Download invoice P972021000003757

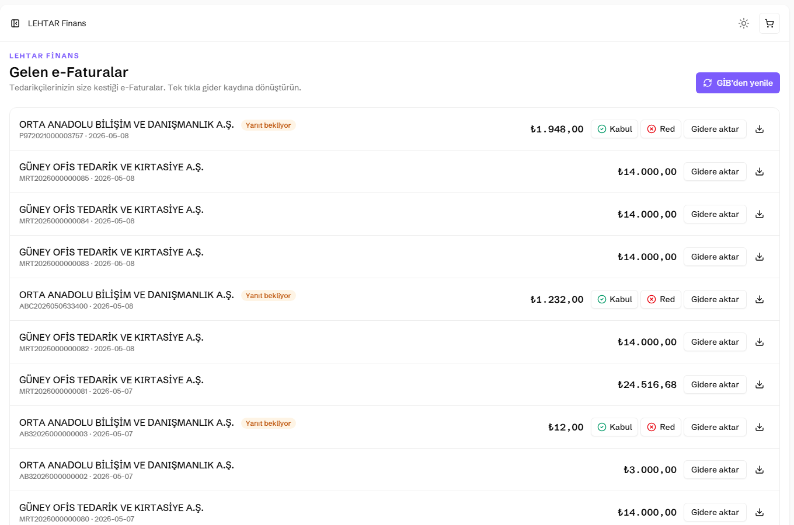(x=760, y=129)
